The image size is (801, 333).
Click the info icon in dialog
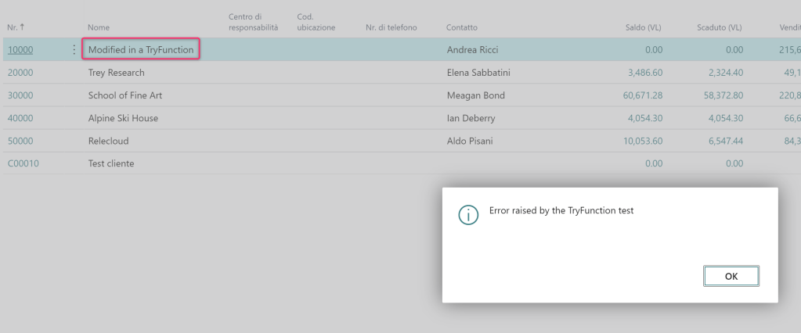[x=468, y=217]
